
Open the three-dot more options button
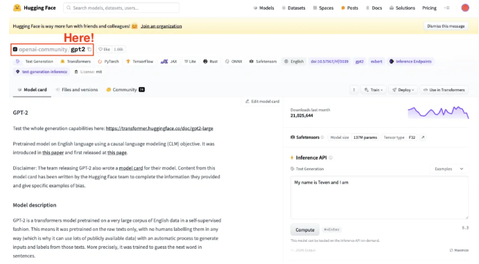click(354, 90)
